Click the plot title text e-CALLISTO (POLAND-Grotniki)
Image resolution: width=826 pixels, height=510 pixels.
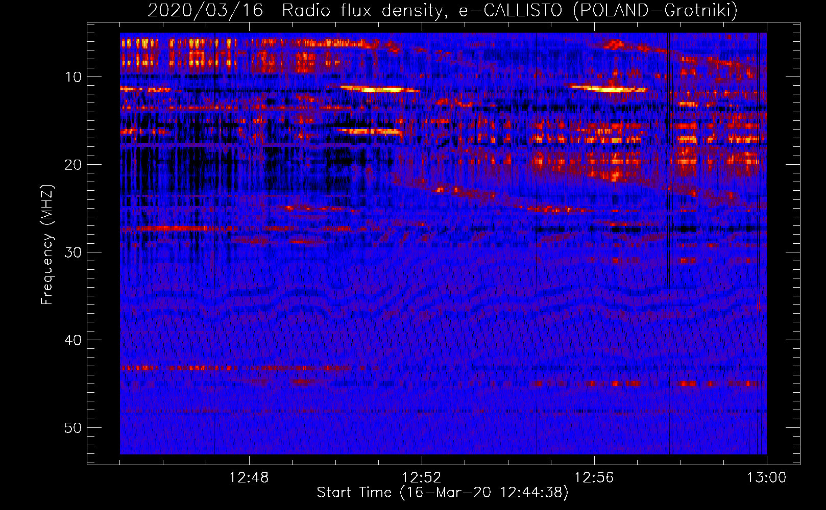click(598, 10)
